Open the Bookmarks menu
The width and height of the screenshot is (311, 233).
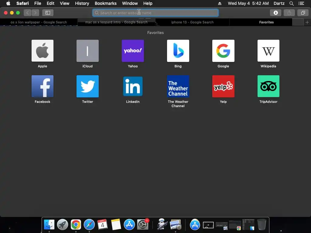click(x=105, y=3)
